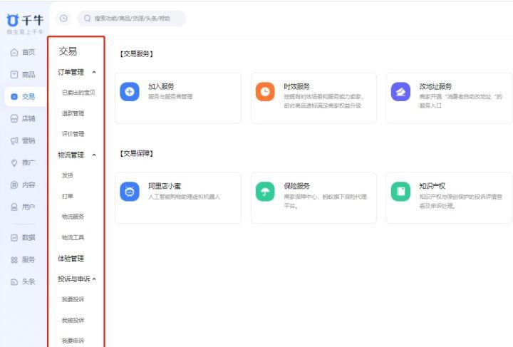This screenshot has width=513, height=347.
Task: Select 我要投诉 under complaints
Action: pyautogui.click(x=73, y=299)
